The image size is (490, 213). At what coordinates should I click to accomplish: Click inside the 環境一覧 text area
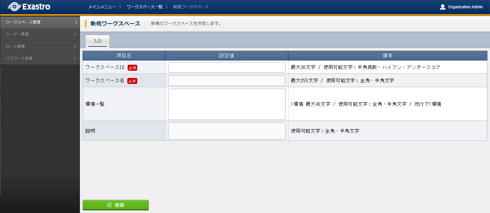(226, 104)
